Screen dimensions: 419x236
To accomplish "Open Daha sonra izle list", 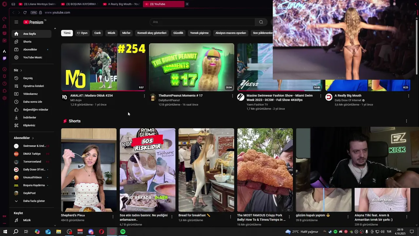I will pyautogui.click(x=31, y=102).
